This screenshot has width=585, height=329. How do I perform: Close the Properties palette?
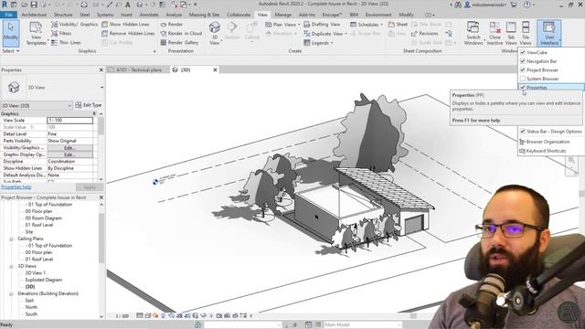click(x=101, y=69)
